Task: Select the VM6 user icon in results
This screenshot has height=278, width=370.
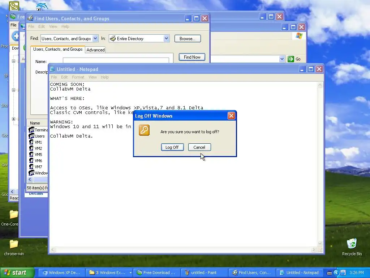Action: pos(31,160)
